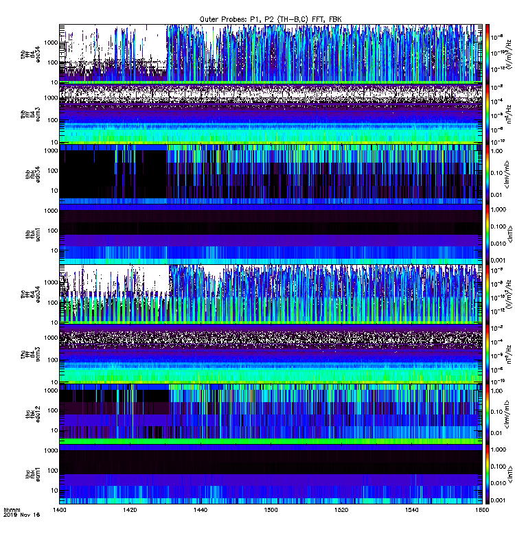Viewport: 515px width, 549px height.
Task: Click the 1400 time axis label
Action: point(60,510)
